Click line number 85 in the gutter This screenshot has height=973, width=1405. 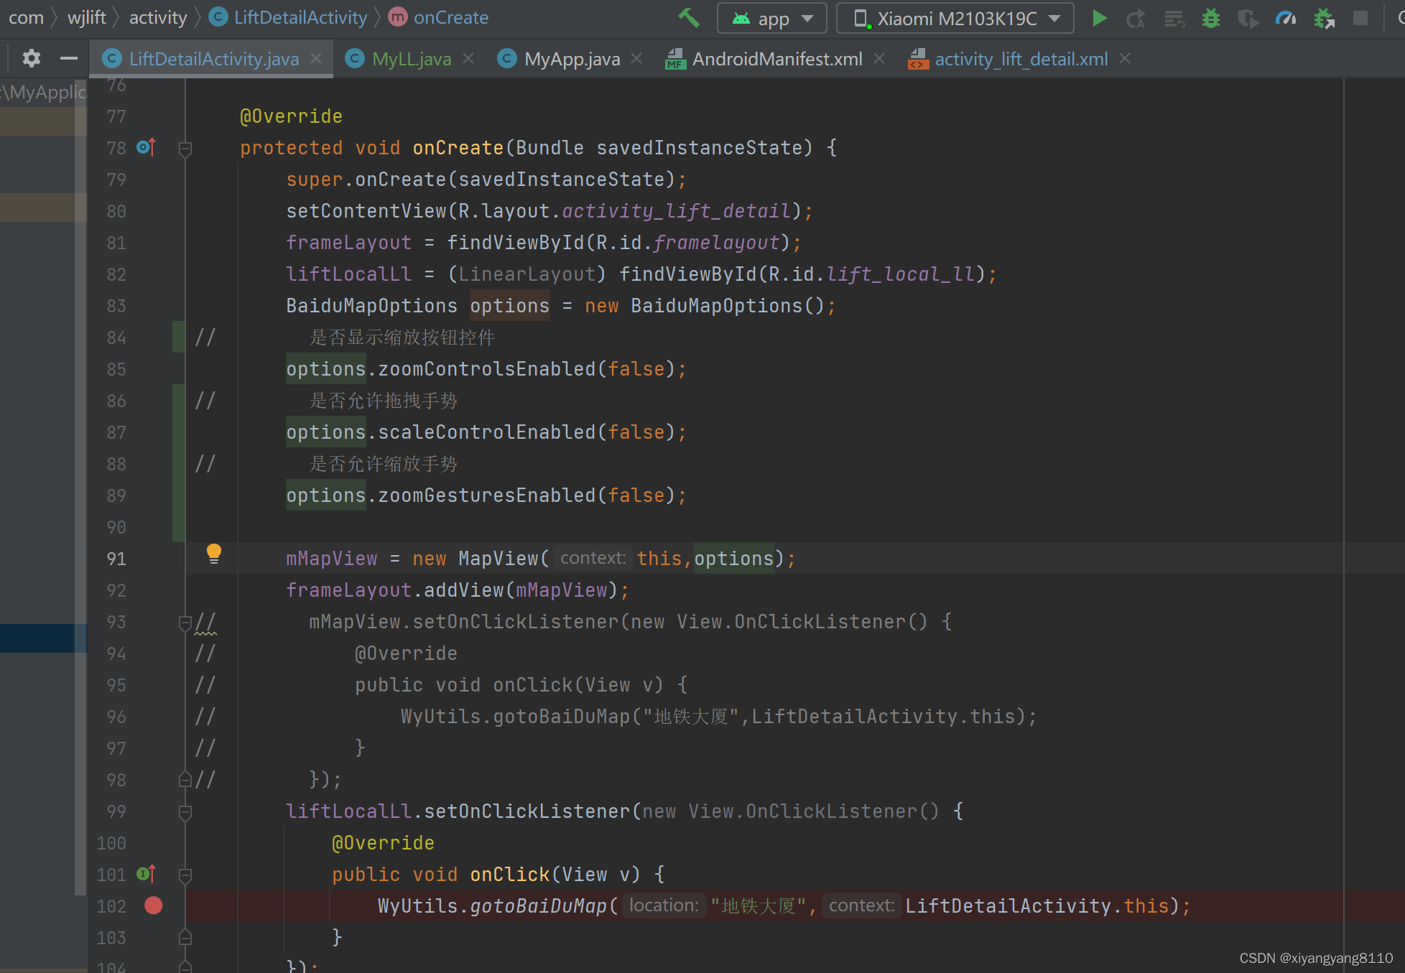(x=116, y=369)
